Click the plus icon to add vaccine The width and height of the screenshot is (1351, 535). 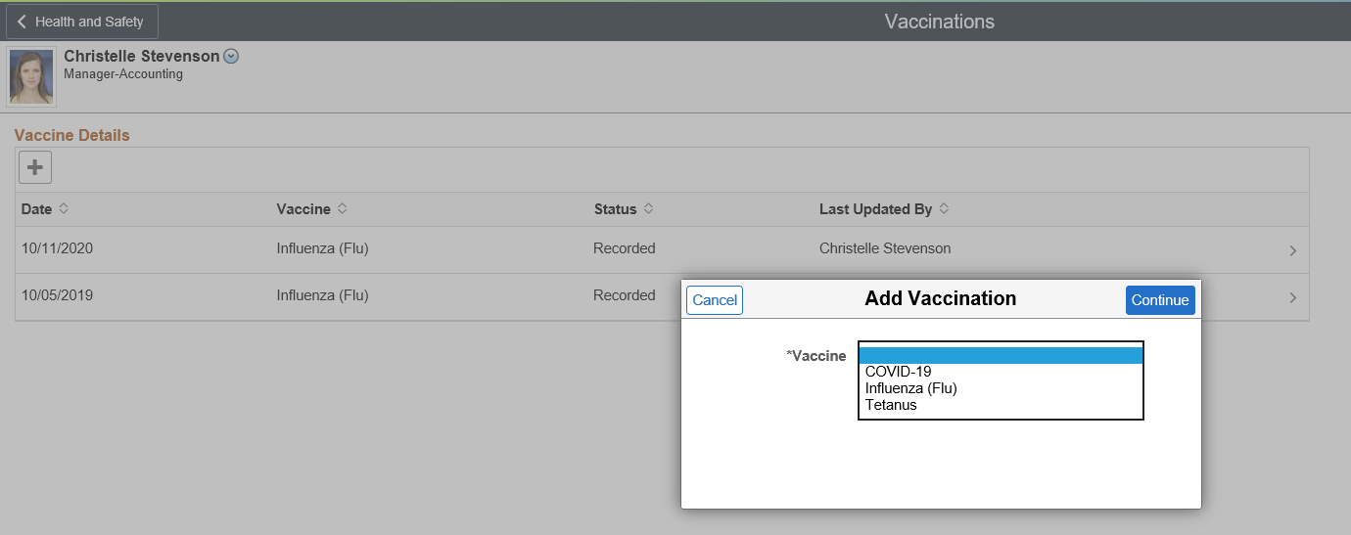(35, 168)
